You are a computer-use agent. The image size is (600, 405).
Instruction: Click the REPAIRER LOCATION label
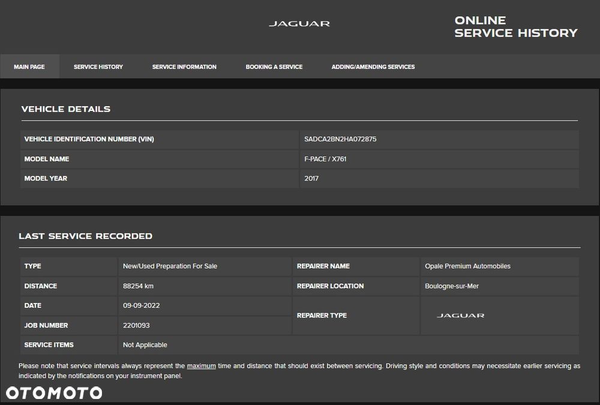330,286
